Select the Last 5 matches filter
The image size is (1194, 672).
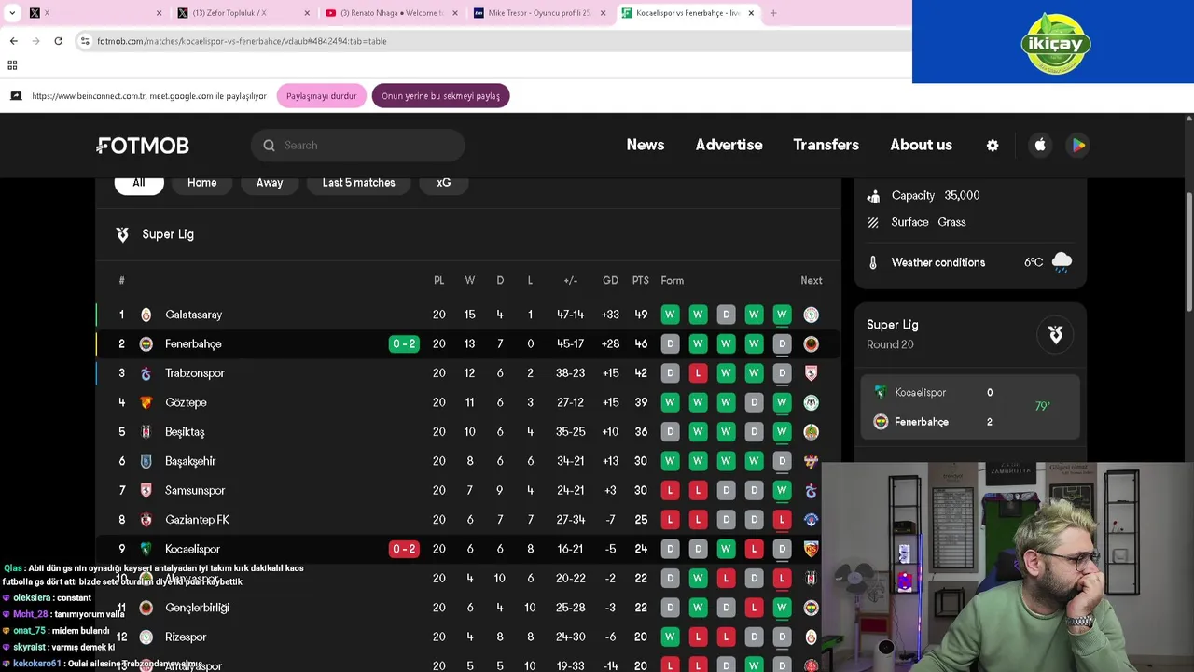(359, 183)
